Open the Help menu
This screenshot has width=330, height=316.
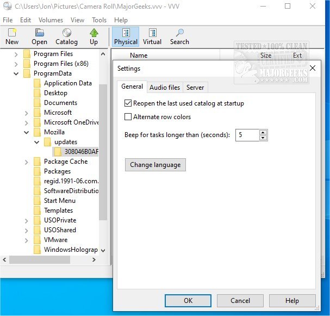pos(121,20)
